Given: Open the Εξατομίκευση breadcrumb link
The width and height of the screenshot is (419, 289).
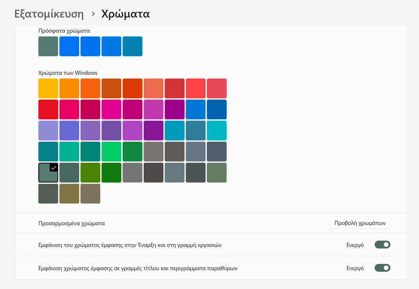Looking at the screenshot, I should tap(49, 14).
